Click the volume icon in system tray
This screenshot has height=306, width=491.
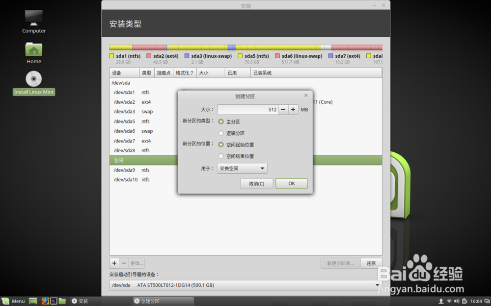[x=456, y=301]
